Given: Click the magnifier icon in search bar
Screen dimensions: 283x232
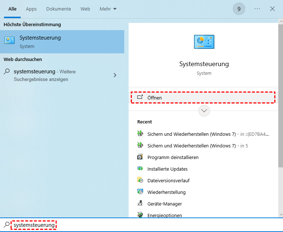Looking at the screenshot, I should [6, 225].
